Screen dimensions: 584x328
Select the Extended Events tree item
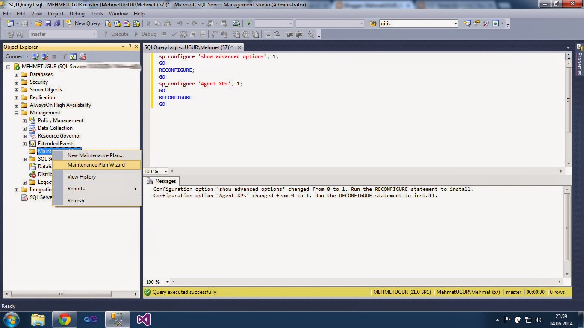pyautogui.click(x=56, y=143)
